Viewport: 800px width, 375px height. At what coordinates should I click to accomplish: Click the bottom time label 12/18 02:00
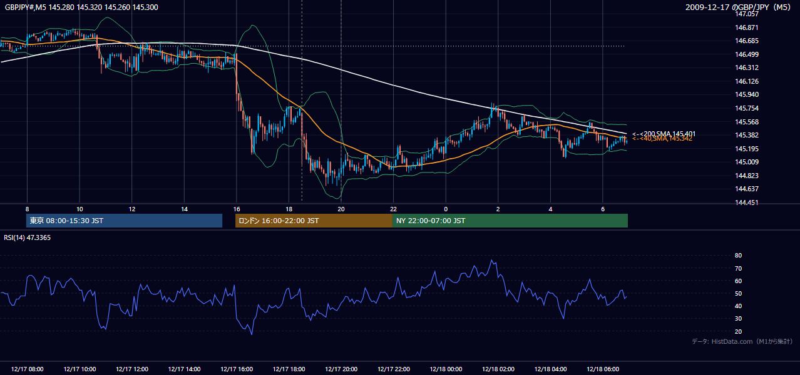[498, 369]
